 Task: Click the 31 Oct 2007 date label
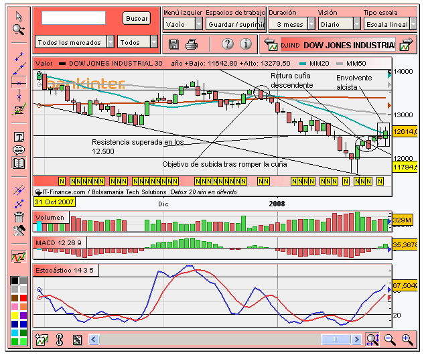tap(54, 202)
